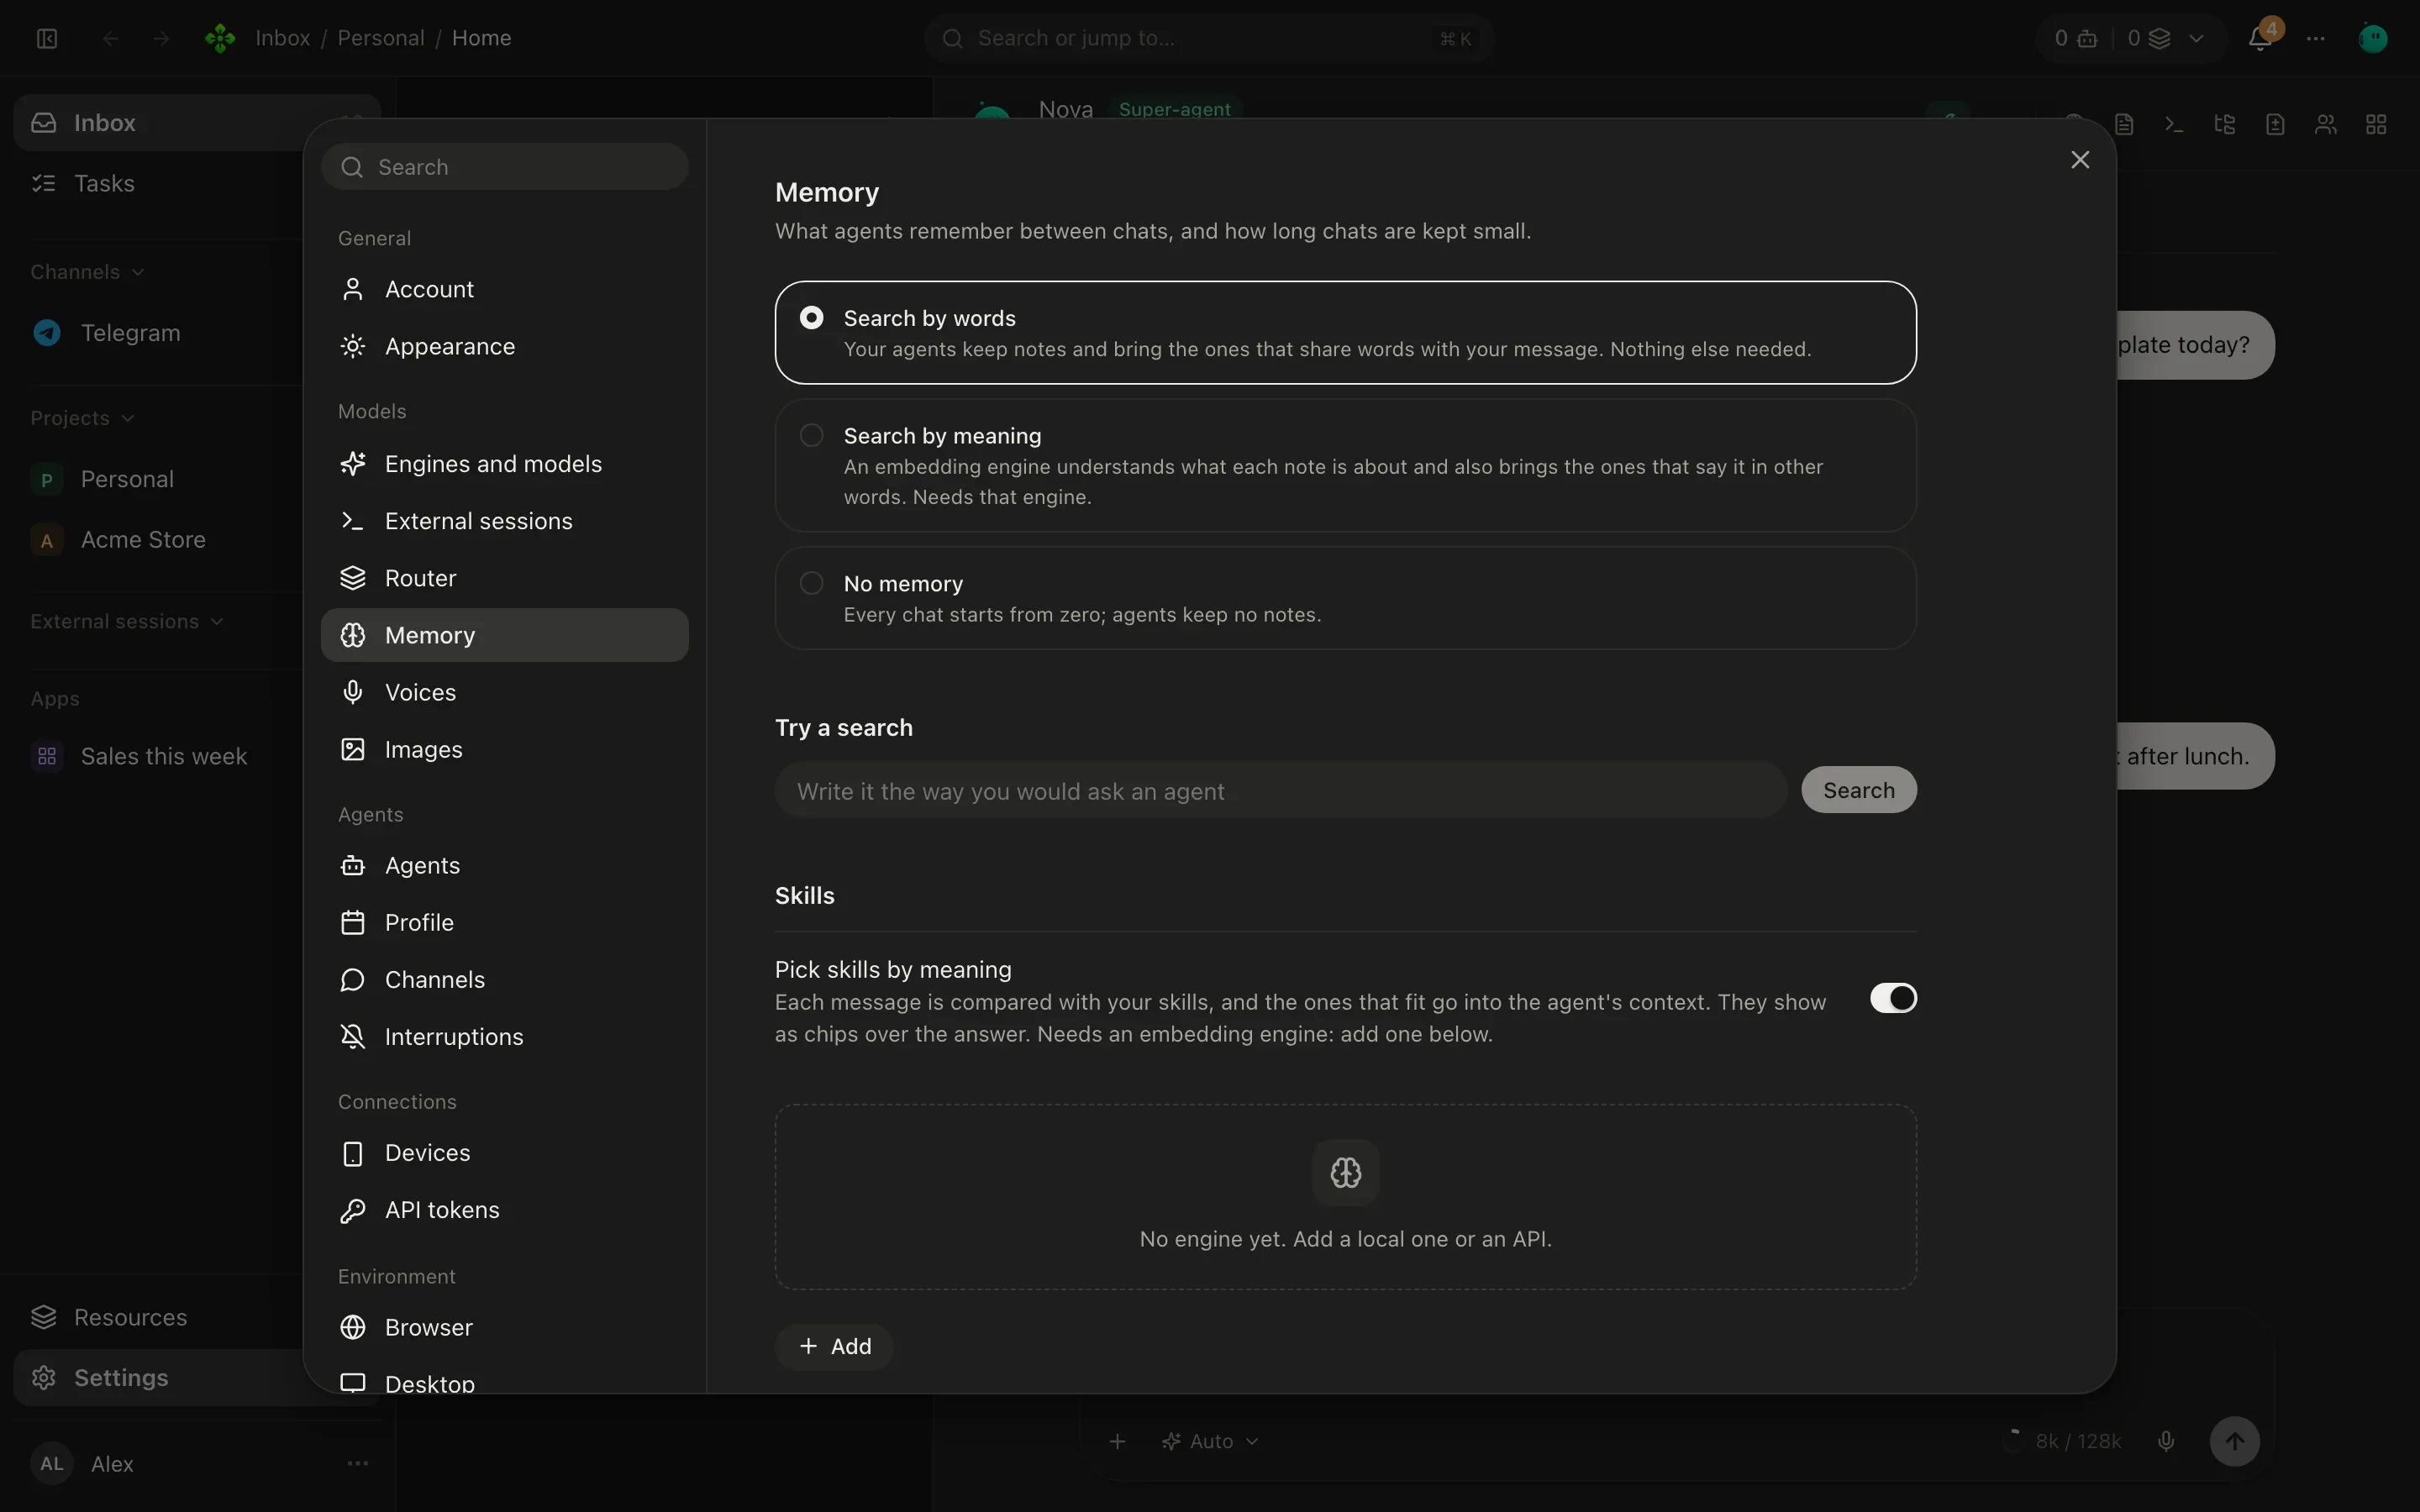The height and width of the screenshot is (1512, 2420).
Task: Open Appearance settings
Action: pyautogui.click(x=504, y=346)
